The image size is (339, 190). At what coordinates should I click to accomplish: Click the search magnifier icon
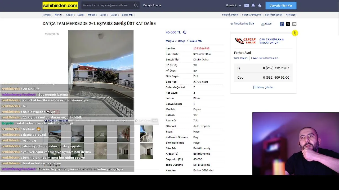tap(136, 5)
